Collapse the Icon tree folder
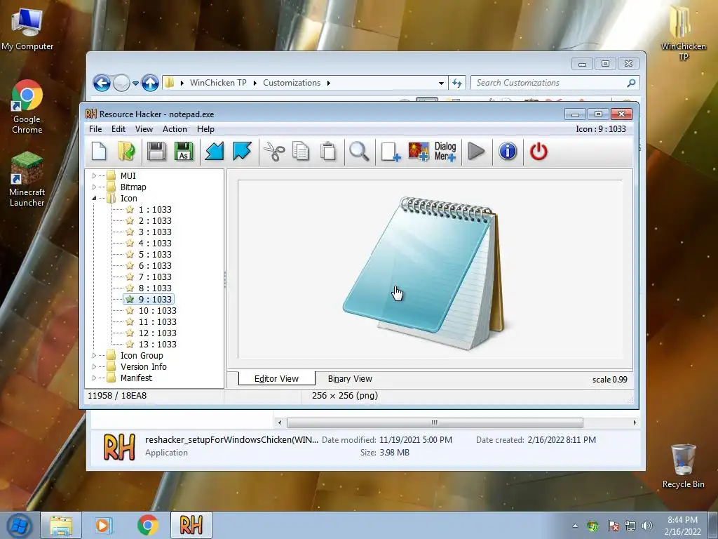The height and width of the screenshot is (539, 718). [x=95, y=198]
